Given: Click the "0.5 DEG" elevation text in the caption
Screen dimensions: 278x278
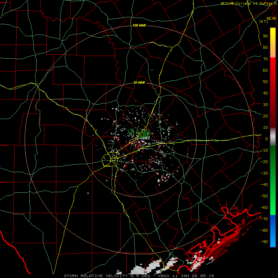Looking at the screenshot, I should click(x=141, y=276).
